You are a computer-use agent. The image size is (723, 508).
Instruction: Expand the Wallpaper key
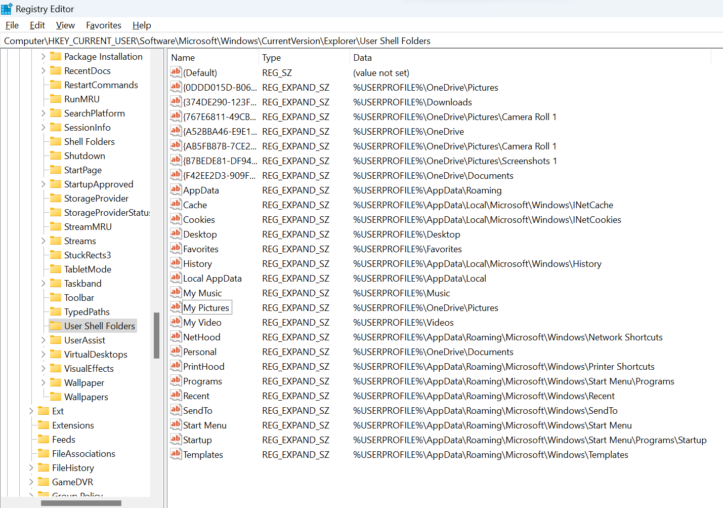44,382
